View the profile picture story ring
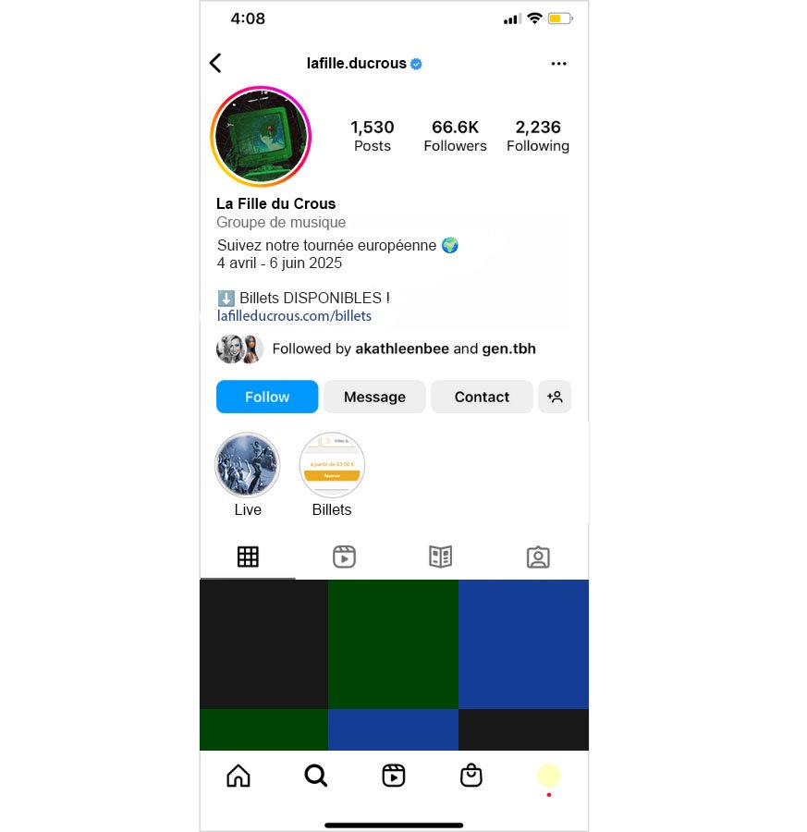Viewport: 807px width, 832px height. [261, 137]
